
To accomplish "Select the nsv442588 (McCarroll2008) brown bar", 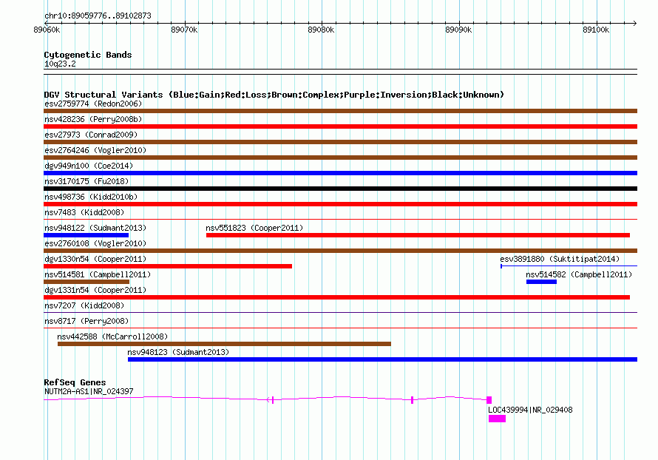I will [224, 344].
